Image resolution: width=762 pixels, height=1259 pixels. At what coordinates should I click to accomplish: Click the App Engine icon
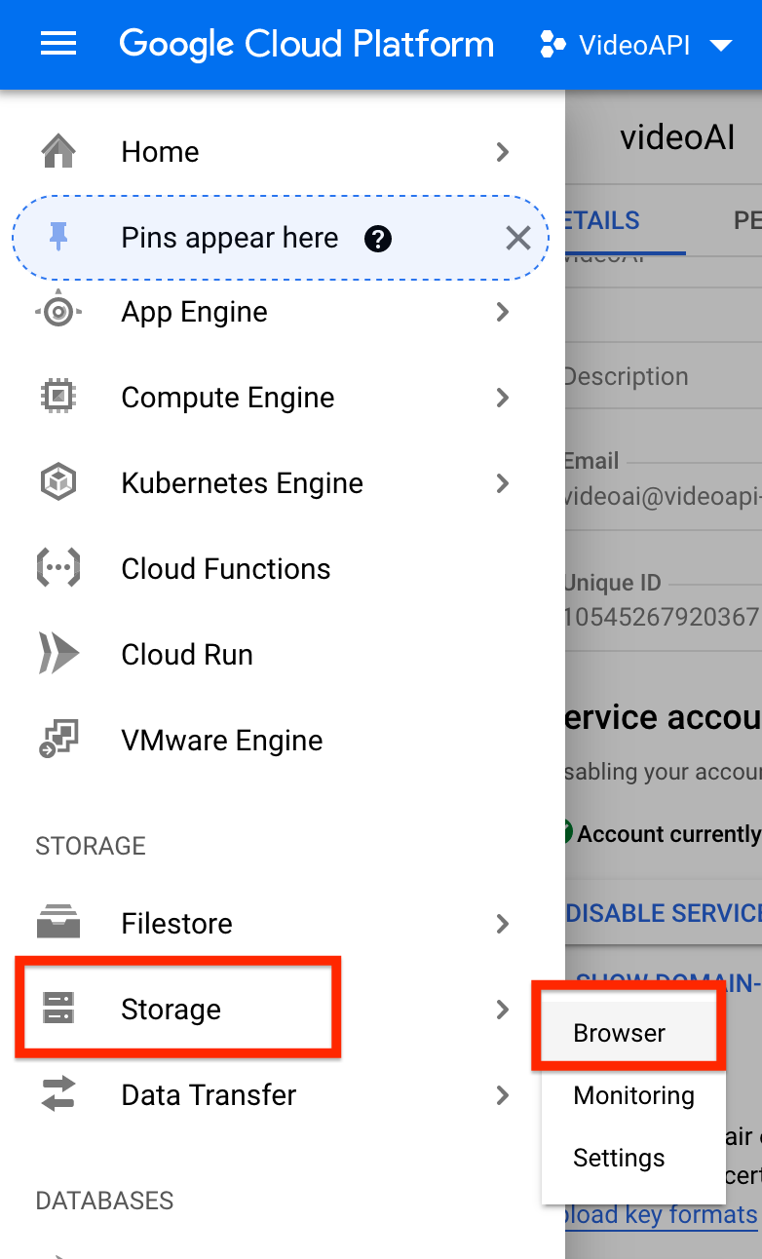(58, 312)
